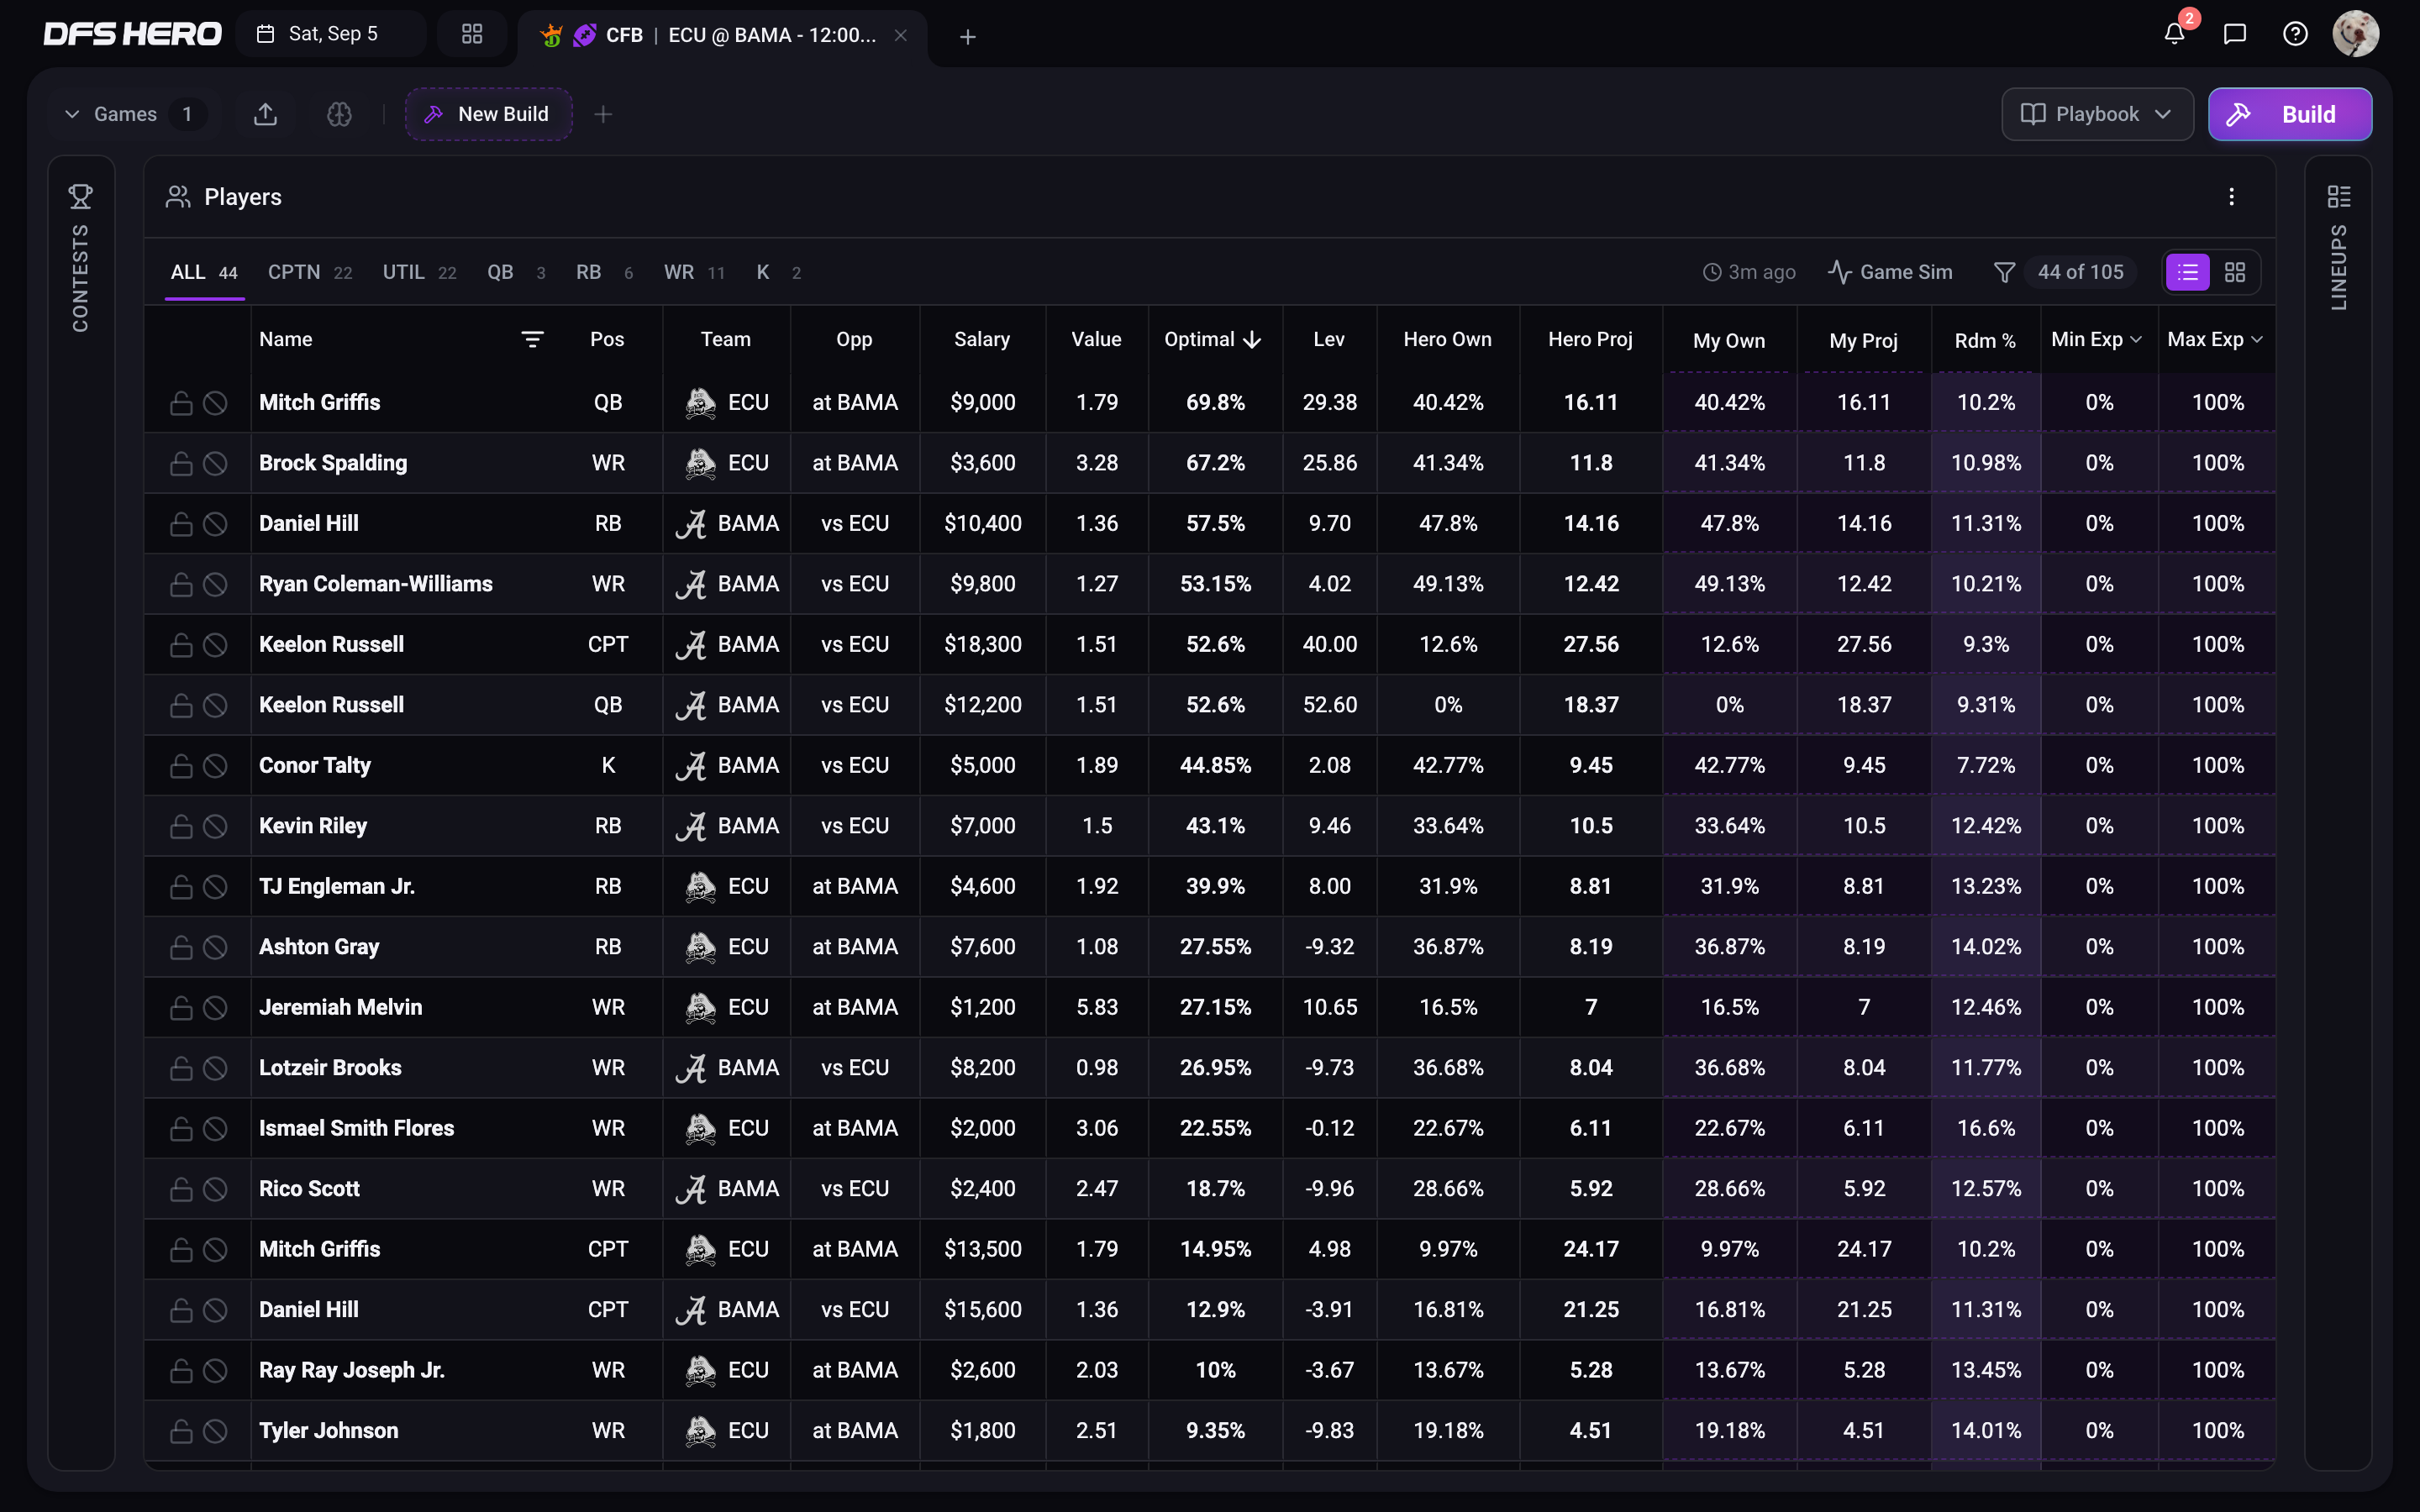This screenshot has height=1512, width=2420.
Task: Click the Salary column header
Action: click(982, 339)
